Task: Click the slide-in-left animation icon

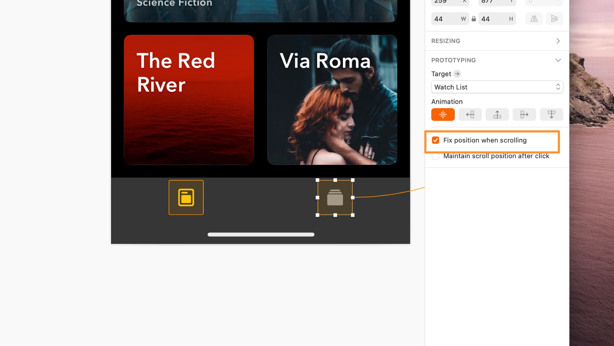Action: point(470,114)
